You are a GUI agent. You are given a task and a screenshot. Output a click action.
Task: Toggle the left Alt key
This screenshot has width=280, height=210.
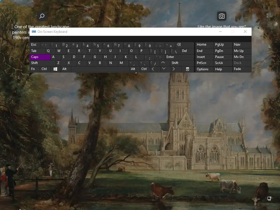pos(66,69)
